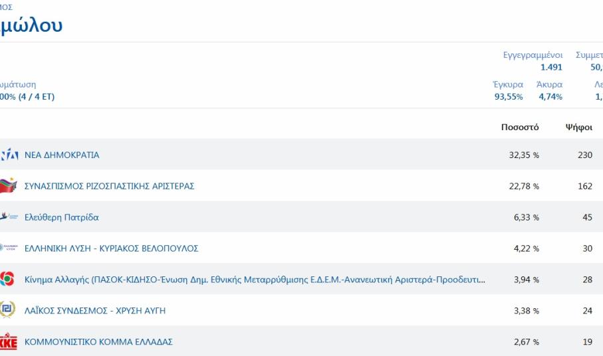The height and width of the screenshot is (356, 603).
Task: Open ΚΟΜΜΟΥΝΙΣΤΙΚΟ ΚΟΜΜΑ ΕΛΛΑΔΑΣ link
Action: pyautogui.click(x=98, y=342)
